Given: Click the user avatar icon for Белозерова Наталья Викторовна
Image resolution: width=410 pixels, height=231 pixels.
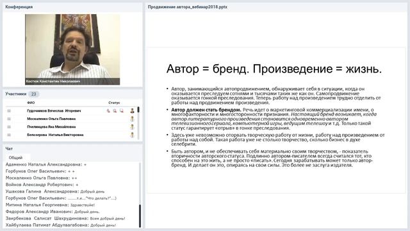Looking at the screenshot, I should 132,135.
